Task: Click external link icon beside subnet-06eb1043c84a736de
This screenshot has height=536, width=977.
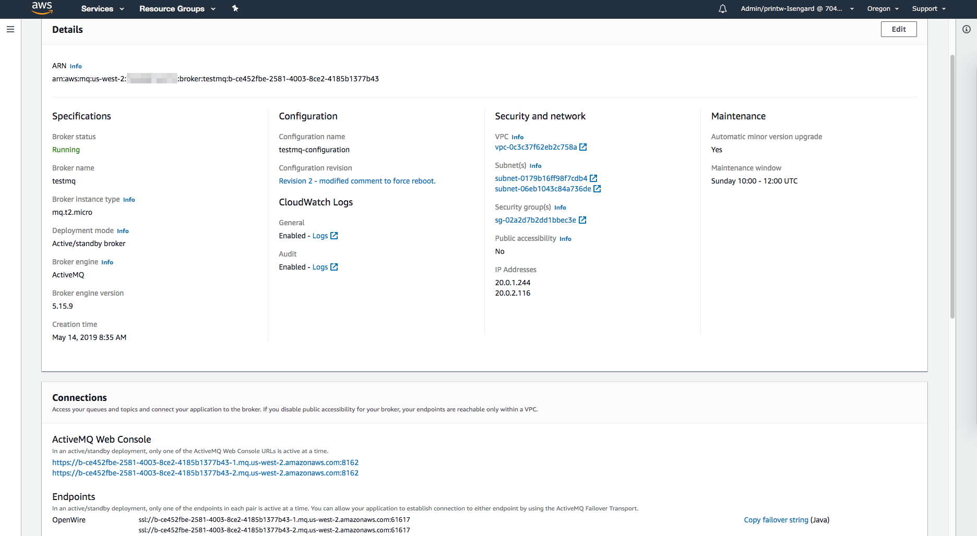Action: coord(598,189)
